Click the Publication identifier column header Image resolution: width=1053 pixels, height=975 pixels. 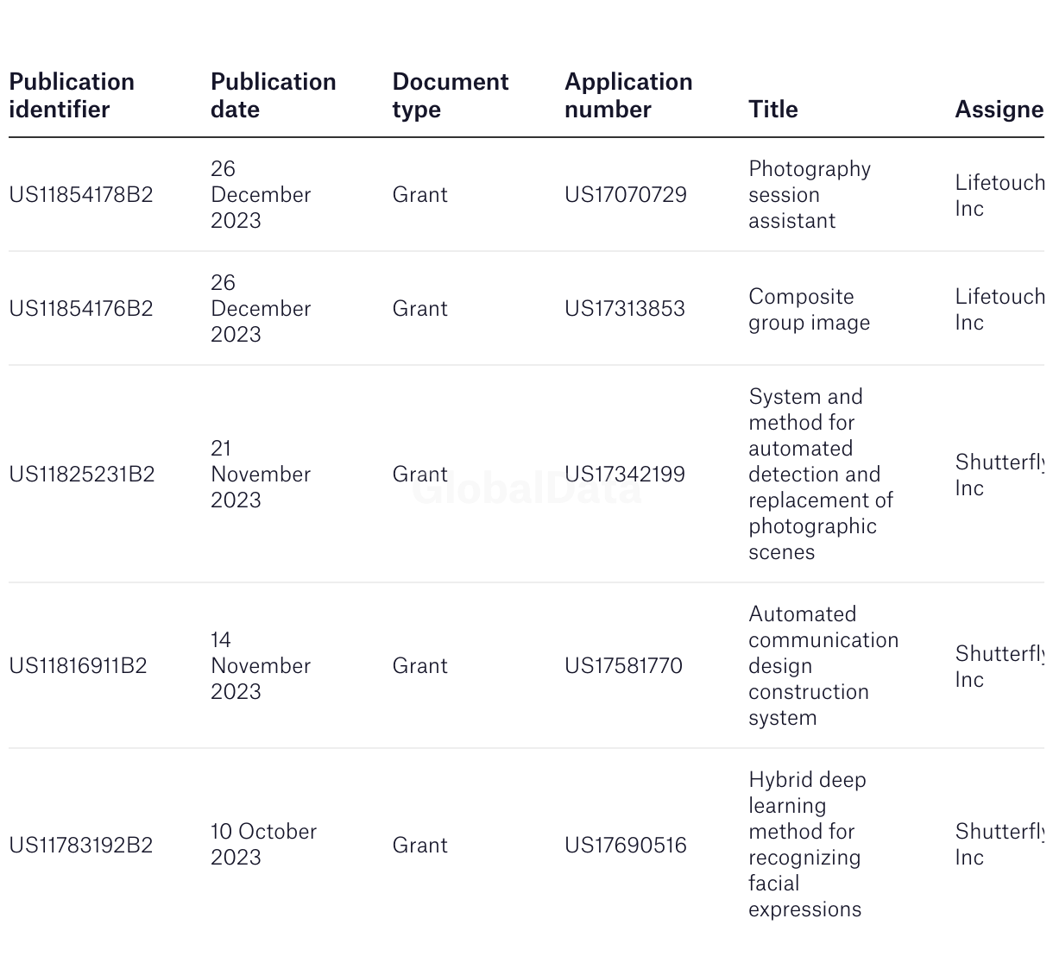pyautogui.click(x=72, y=96)
